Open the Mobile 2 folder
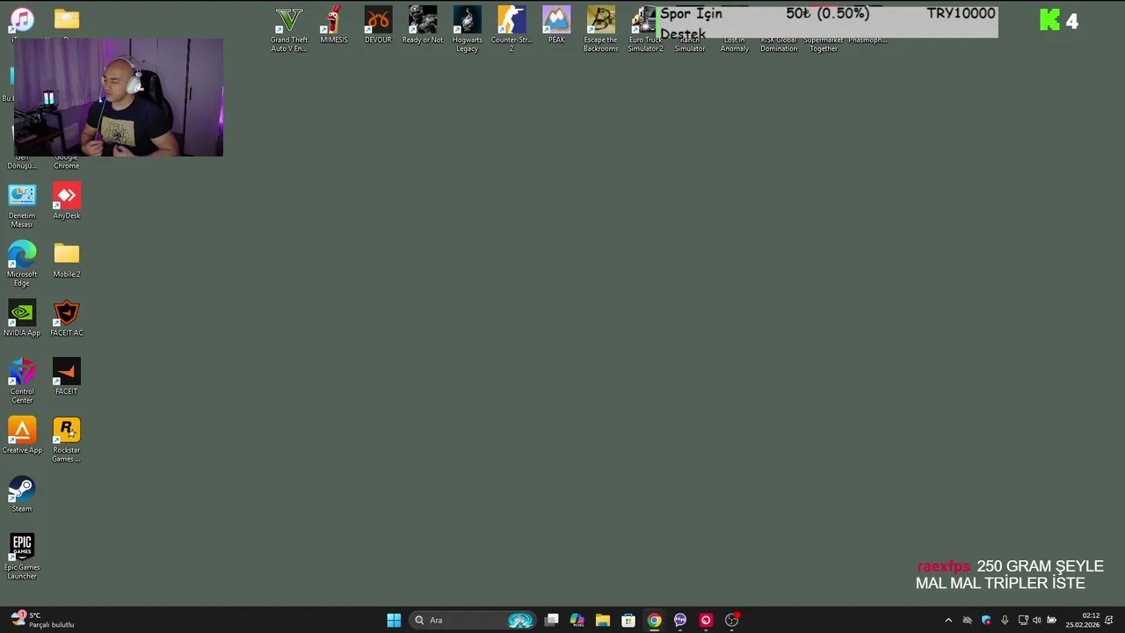Viewport: 1125px width, 633px height. pyautogui.click(x=67, y=260)
